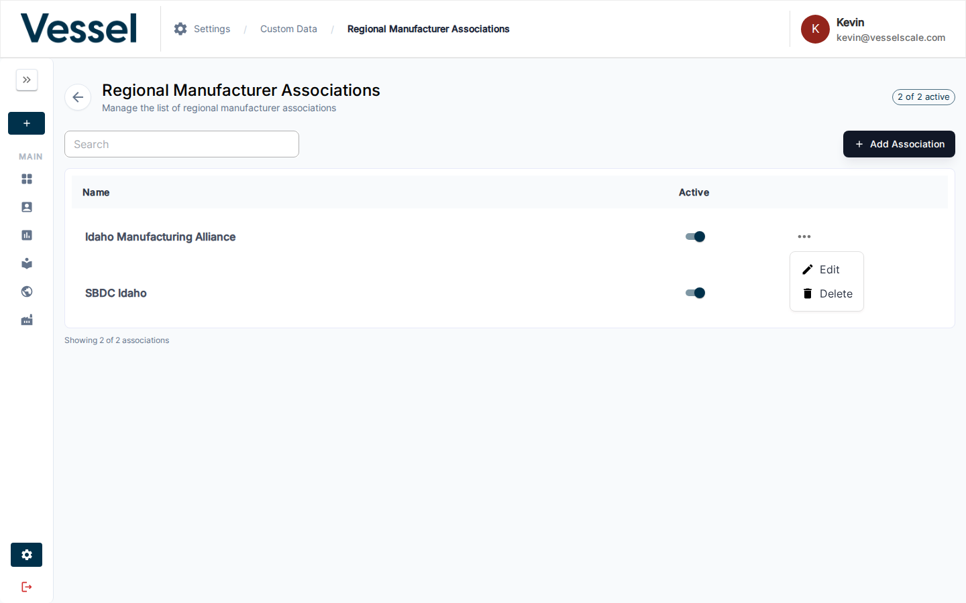
Task: Close the three-dot menu for Idaho Manufacturing Alliance
Action: (804, 237)
